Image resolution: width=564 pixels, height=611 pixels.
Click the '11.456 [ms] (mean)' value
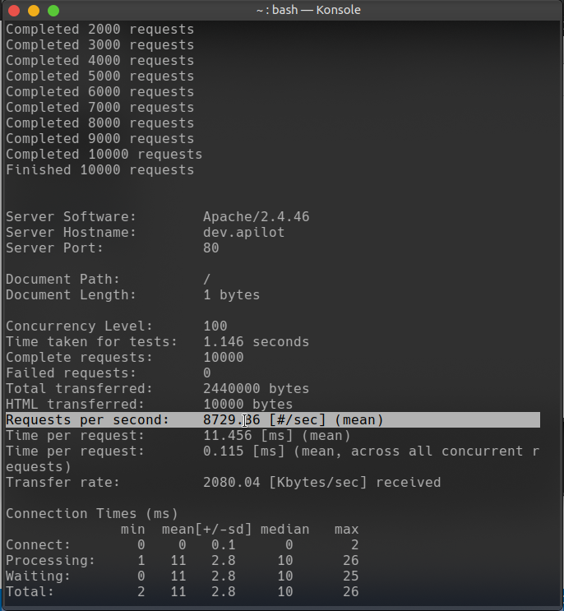point(276,436)
